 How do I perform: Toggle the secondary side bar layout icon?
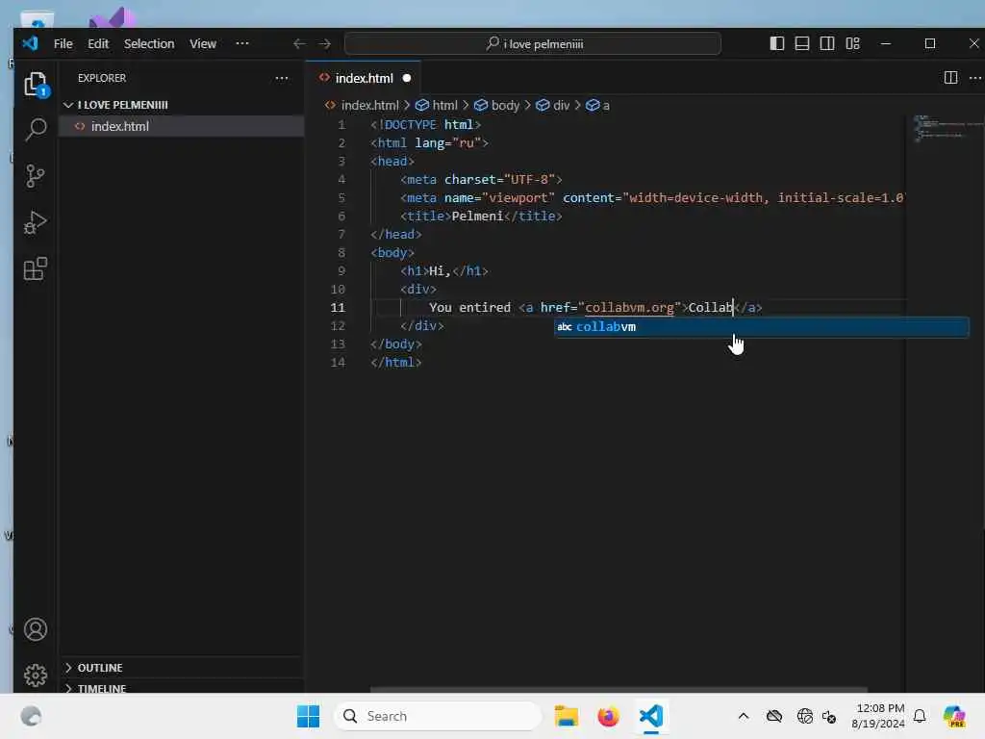pos(827,43)
